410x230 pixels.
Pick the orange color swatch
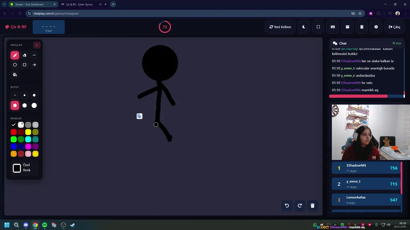coord(13,154)
